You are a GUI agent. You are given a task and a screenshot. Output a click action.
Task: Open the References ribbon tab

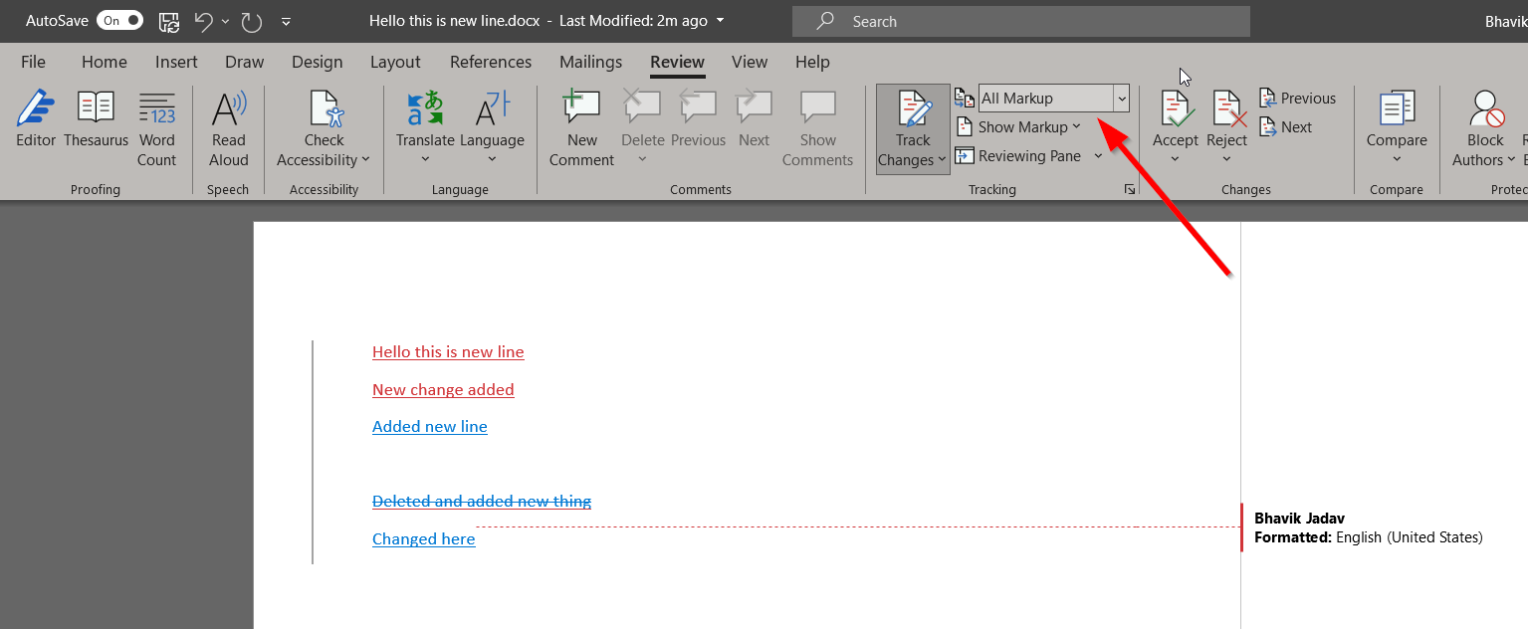coord(490,62)
